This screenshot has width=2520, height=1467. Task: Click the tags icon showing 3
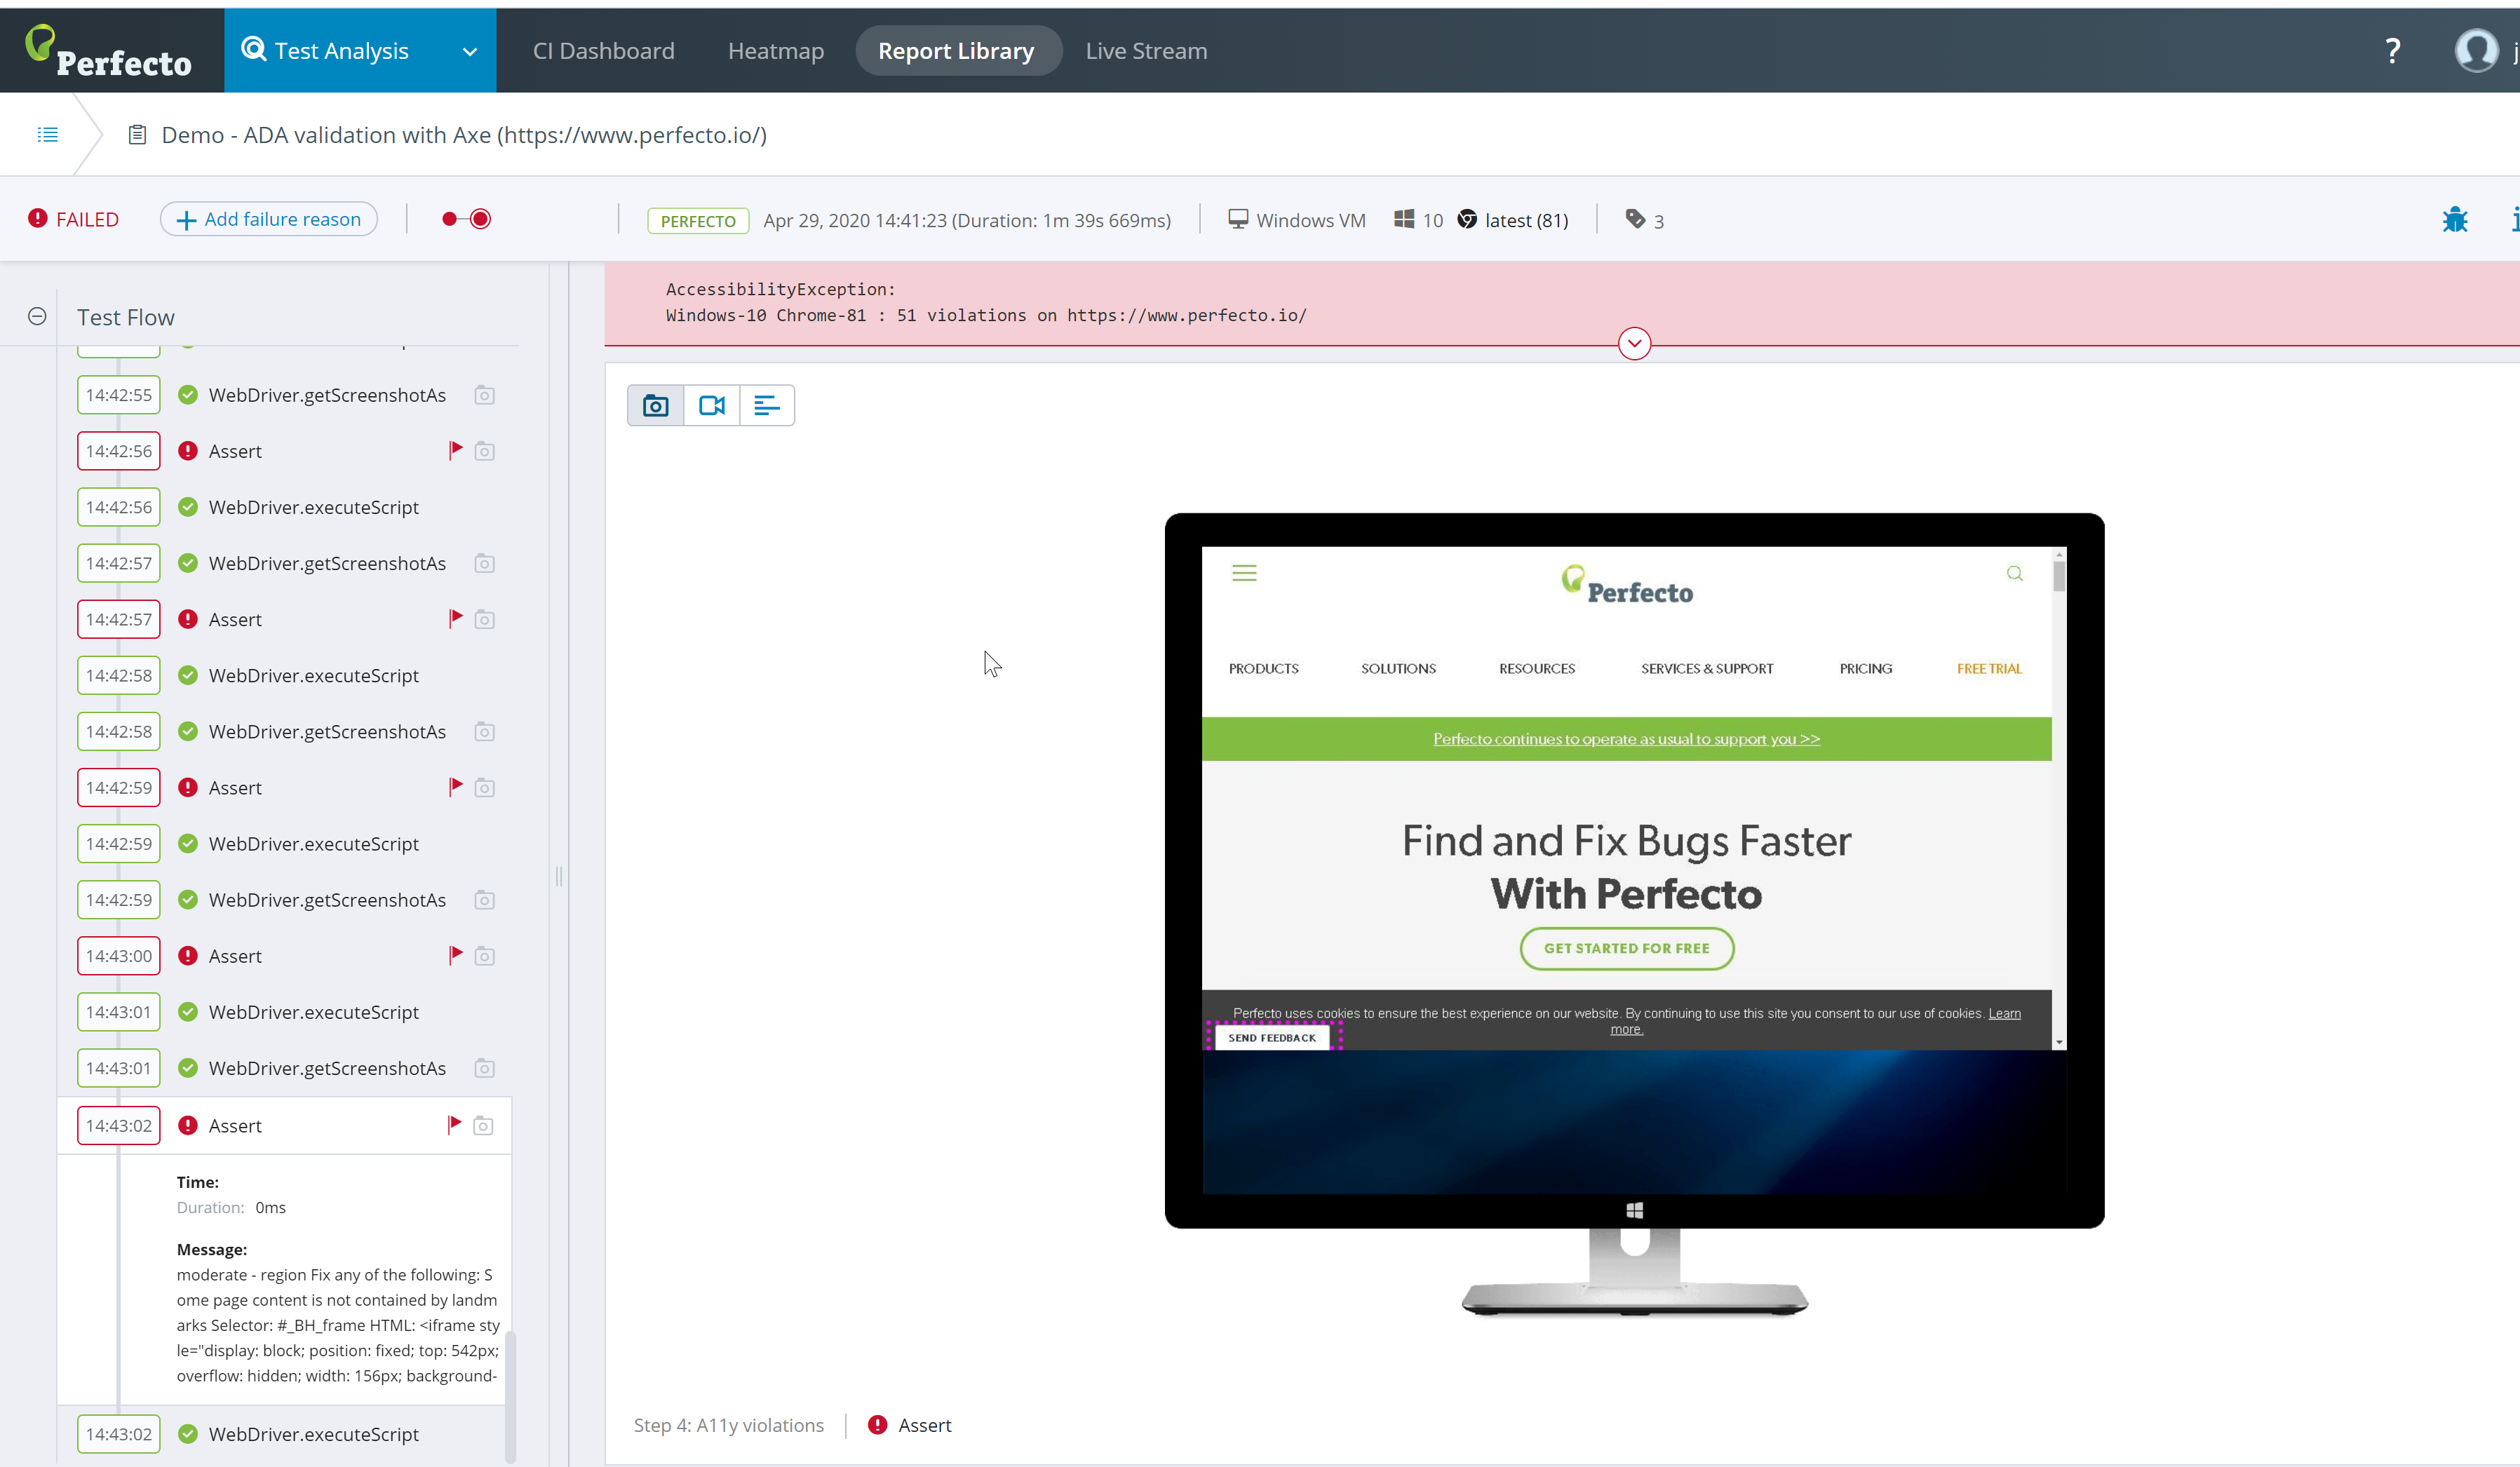(1635, 219)
